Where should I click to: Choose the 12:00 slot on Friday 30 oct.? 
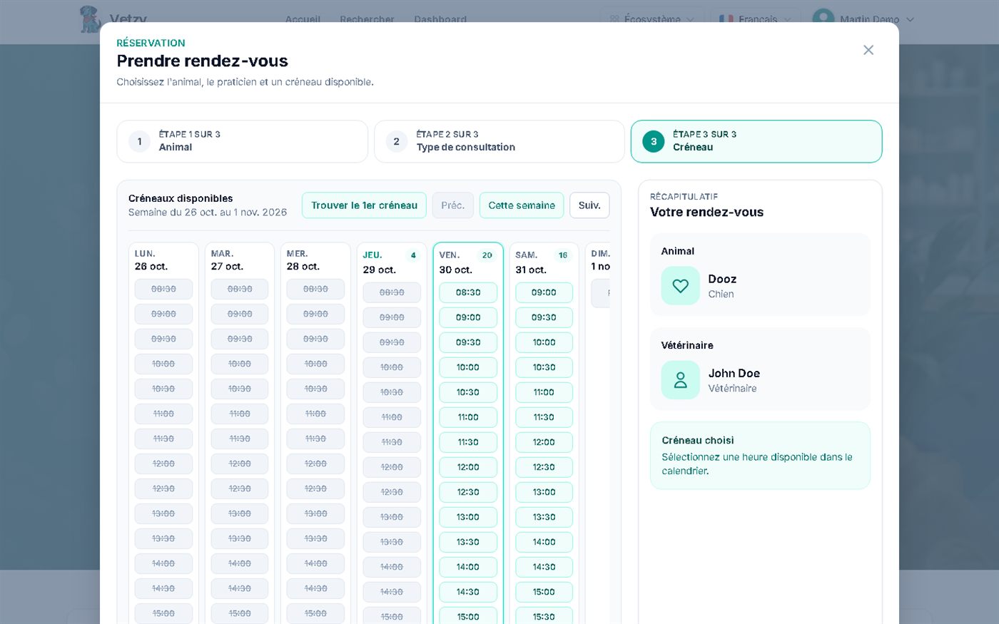pos(468,467)
